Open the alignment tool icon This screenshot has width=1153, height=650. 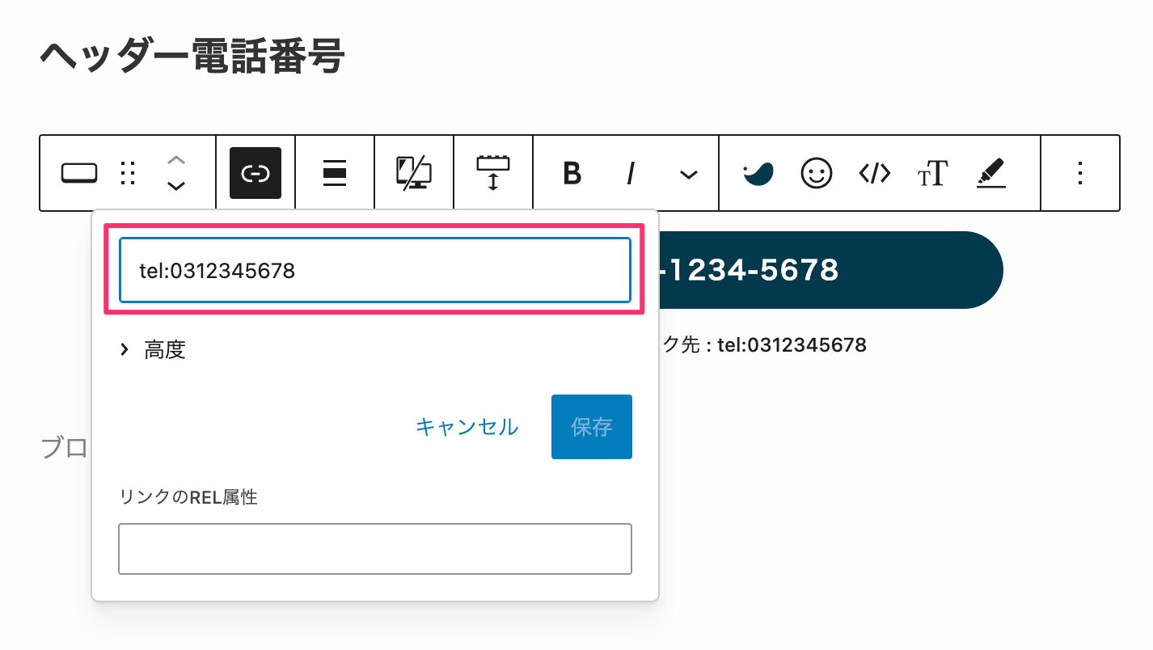tap(335, 173)
